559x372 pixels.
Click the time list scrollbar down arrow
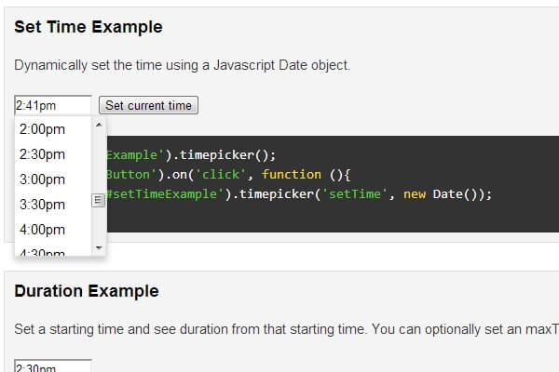[x=98, y=248]
